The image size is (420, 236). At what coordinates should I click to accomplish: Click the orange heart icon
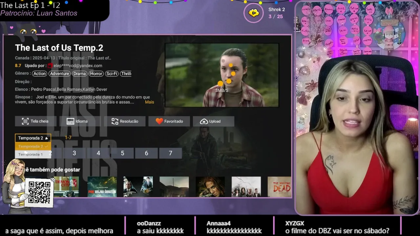pyautogui.click(x=159, y=121)
